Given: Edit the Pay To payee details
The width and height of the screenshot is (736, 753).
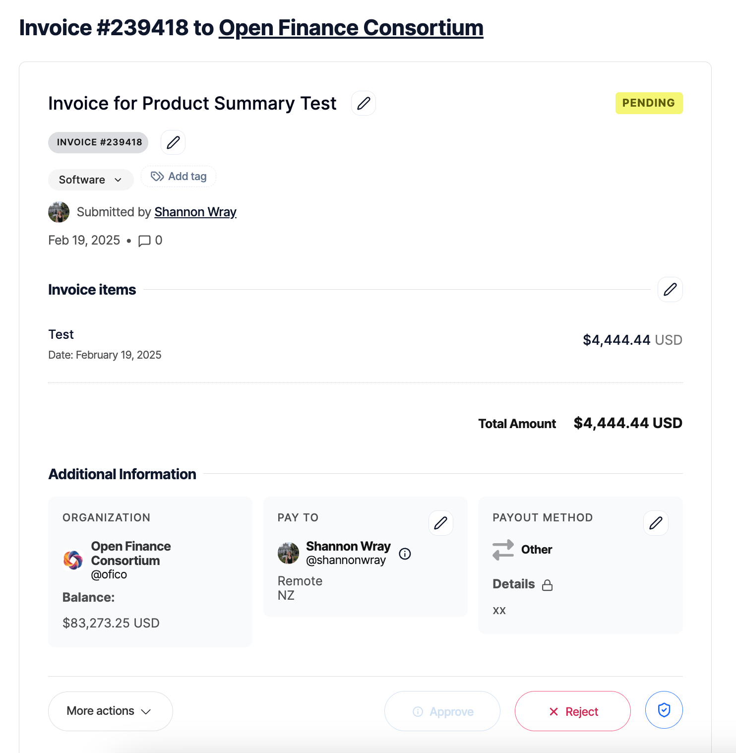Looking at the screenshot, I should [440, 523].
